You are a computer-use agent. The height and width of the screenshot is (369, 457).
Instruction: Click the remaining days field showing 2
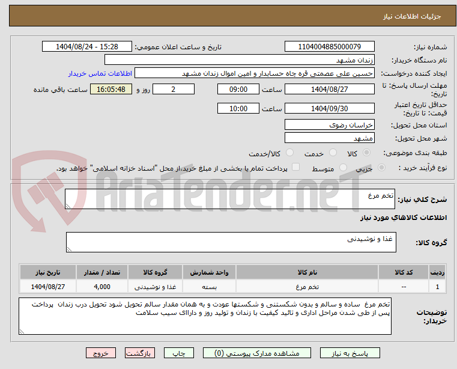[x=174, y=89]
